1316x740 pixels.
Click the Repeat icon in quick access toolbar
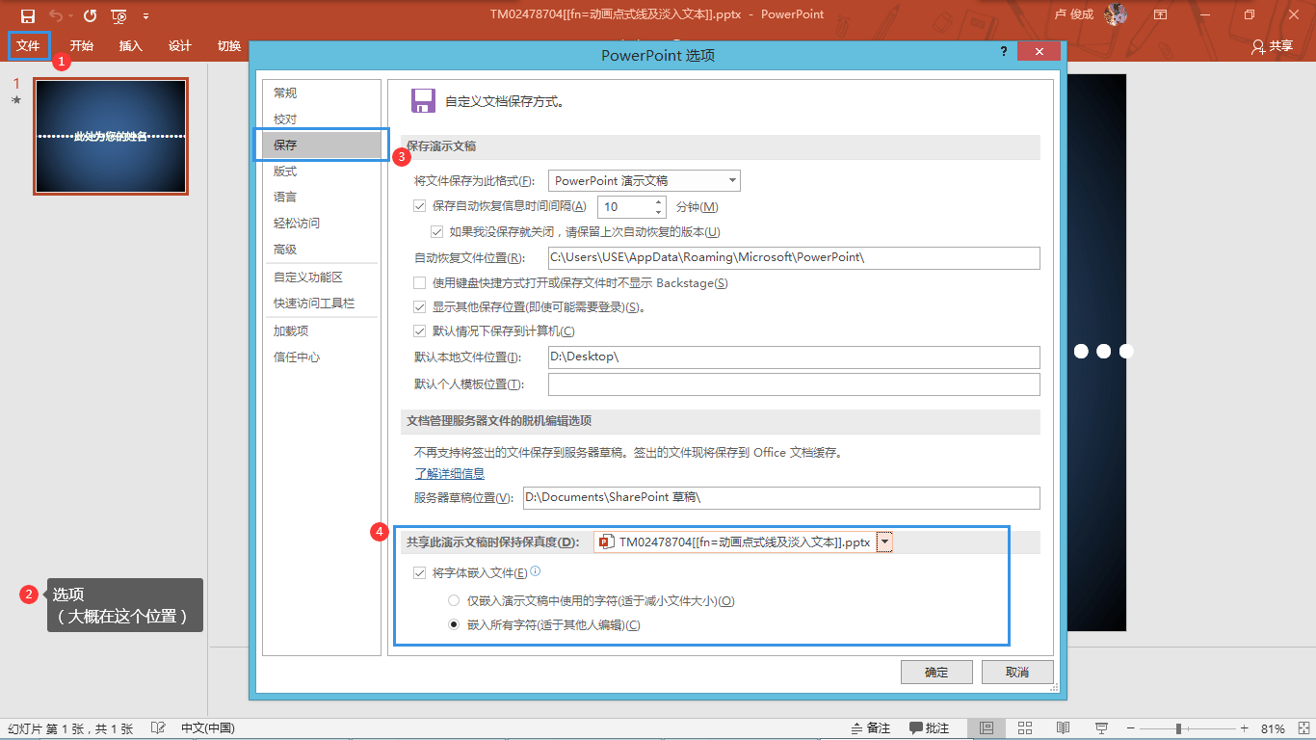pos(90,15)
